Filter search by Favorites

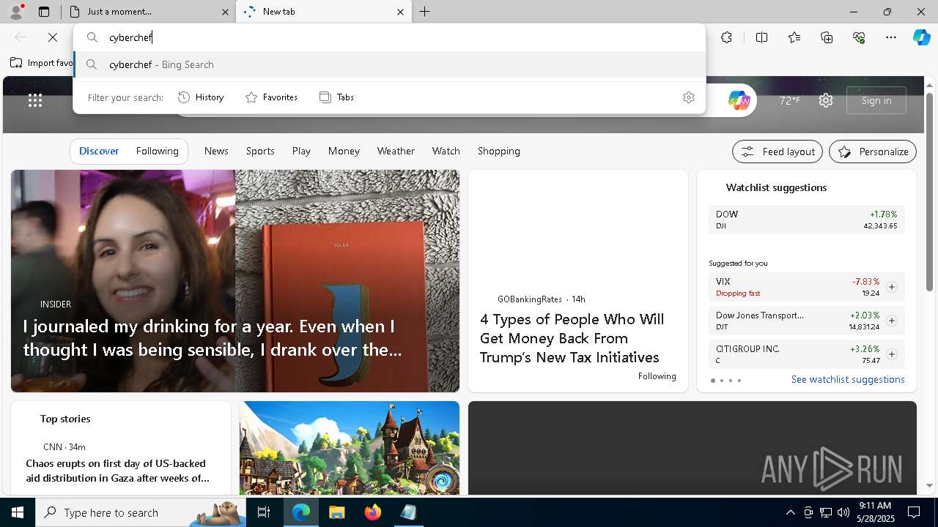point(271,97)
